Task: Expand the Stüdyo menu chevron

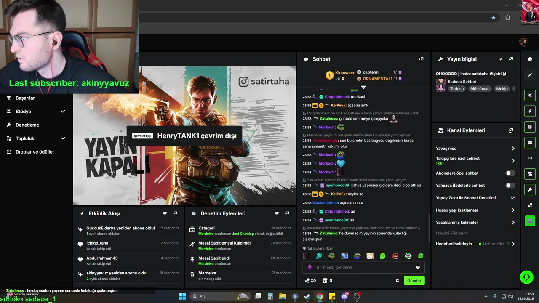Action: pos(63,112)
